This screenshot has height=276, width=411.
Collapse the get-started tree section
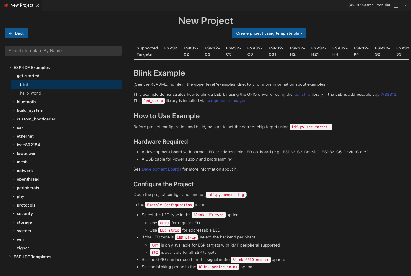pos(13,76)
